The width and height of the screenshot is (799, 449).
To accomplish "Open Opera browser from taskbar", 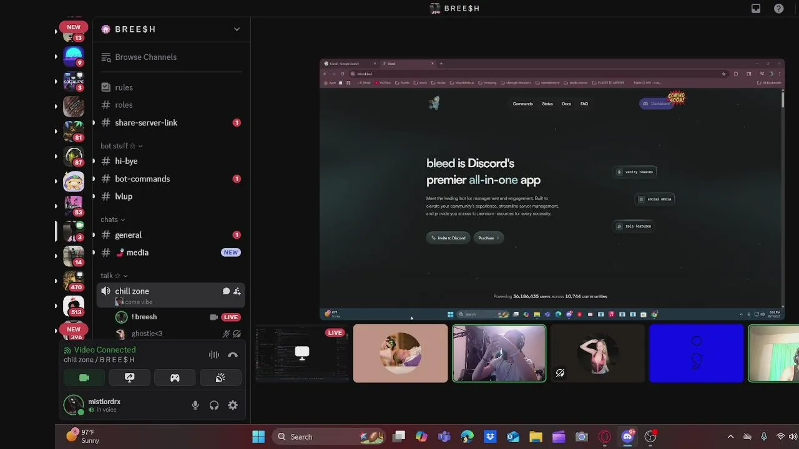I will [x=604, y=437].
